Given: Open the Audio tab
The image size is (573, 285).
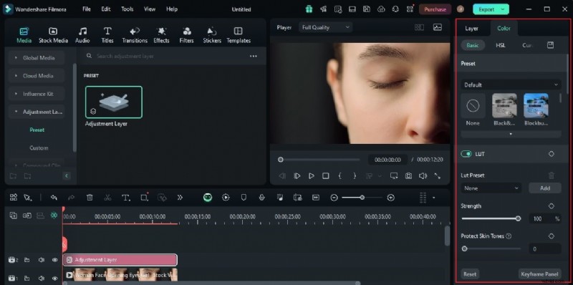Looking at the screenshot, I should click(82, 35).
